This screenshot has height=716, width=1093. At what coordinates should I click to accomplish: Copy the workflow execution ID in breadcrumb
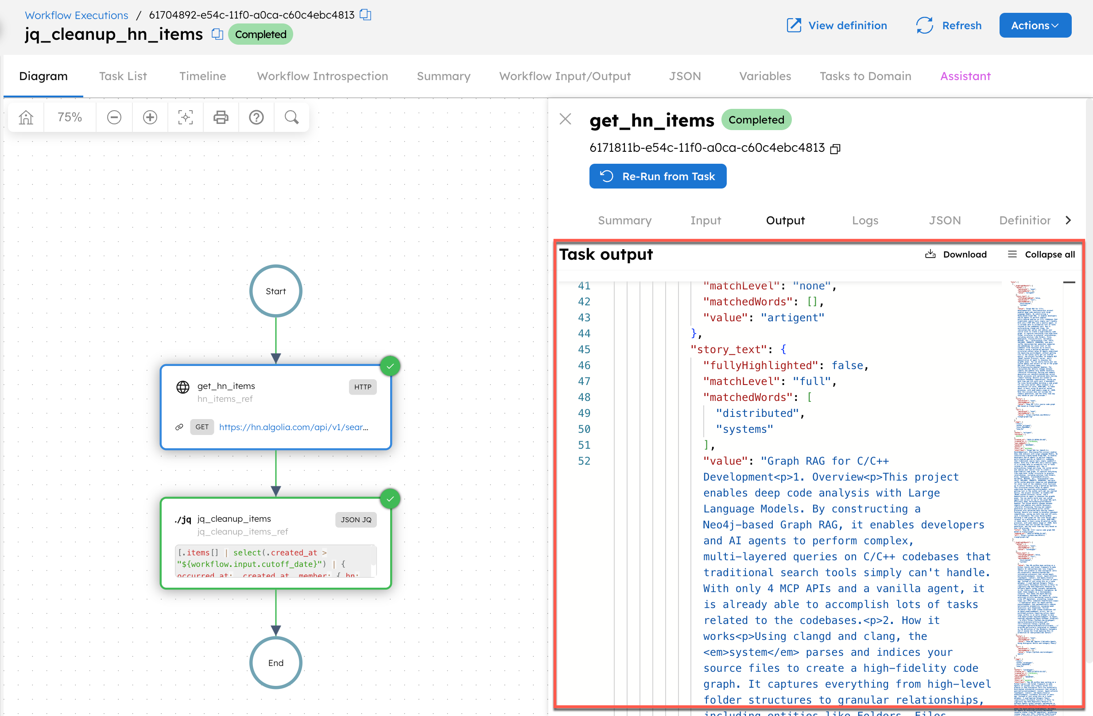click(365, 15)
